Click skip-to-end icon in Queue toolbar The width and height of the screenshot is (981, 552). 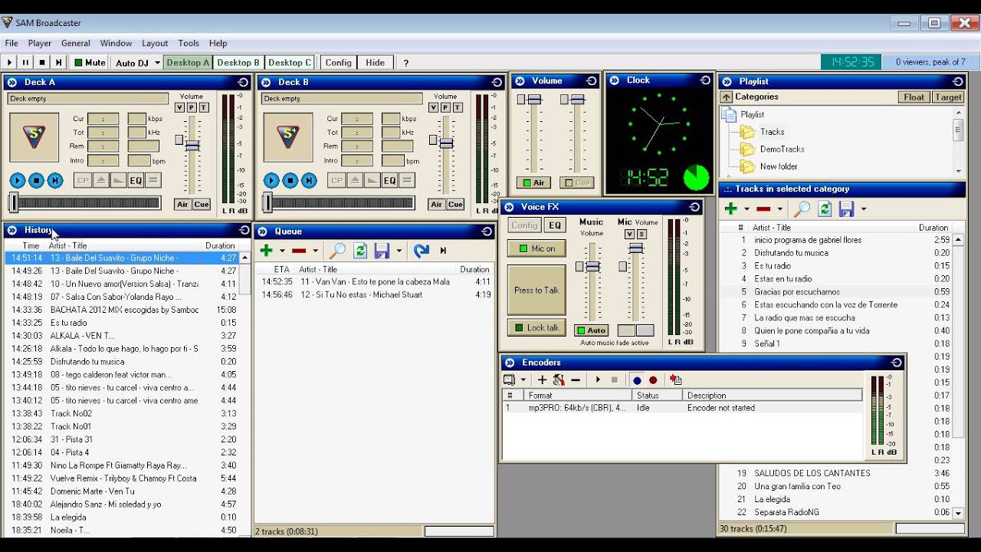coord(443,251)
